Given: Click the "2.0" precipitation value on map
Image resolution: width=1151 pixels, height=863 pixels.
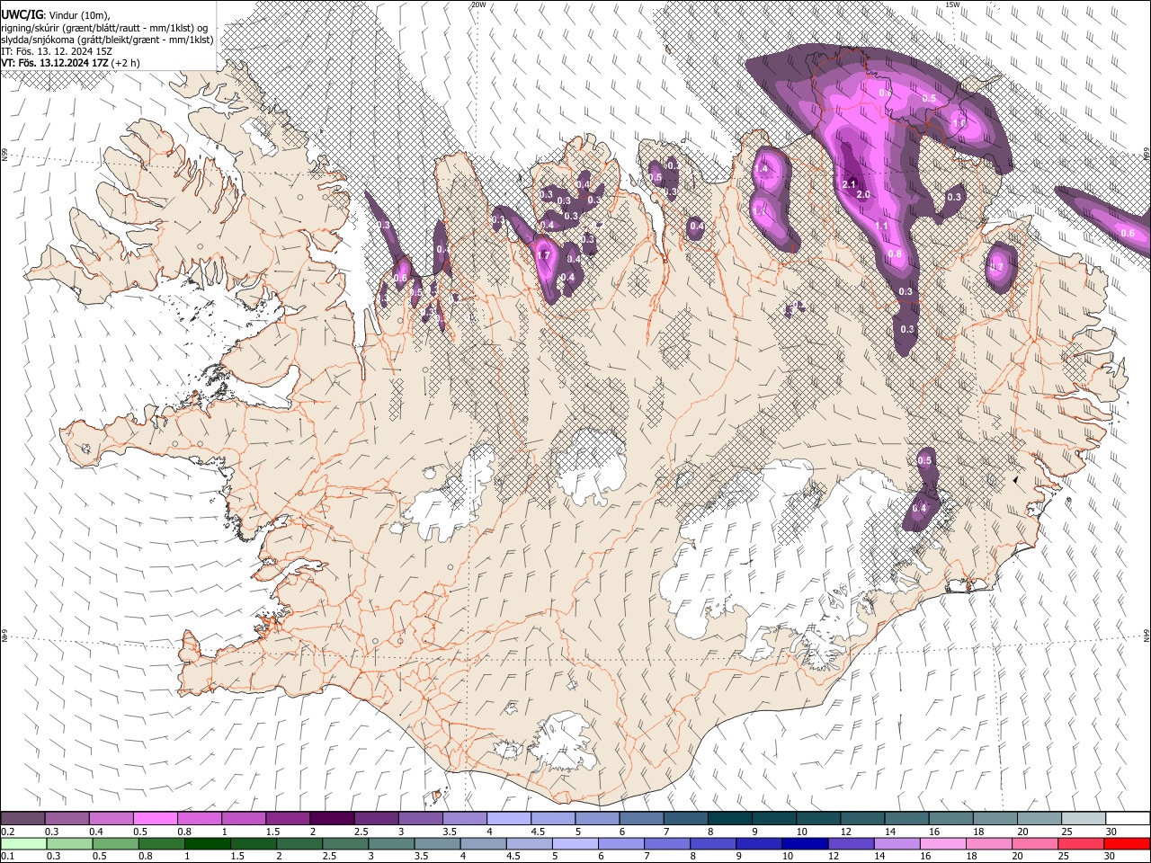Looking at the screenshot, I should (x=864, y=195).
